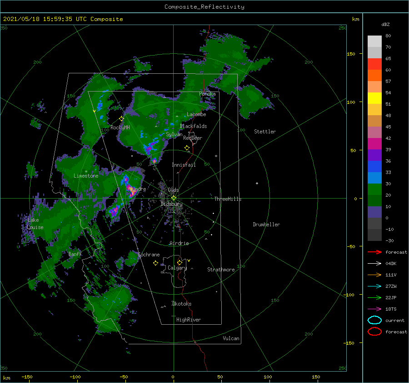Click the Stettler city label
This screenshot has height=383, width=409.
(x=265, y=132)
